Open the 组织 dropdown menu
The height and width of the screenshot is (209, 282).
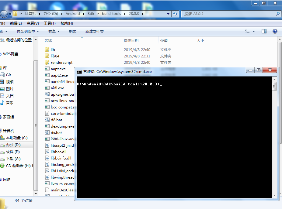click(4, 31)
